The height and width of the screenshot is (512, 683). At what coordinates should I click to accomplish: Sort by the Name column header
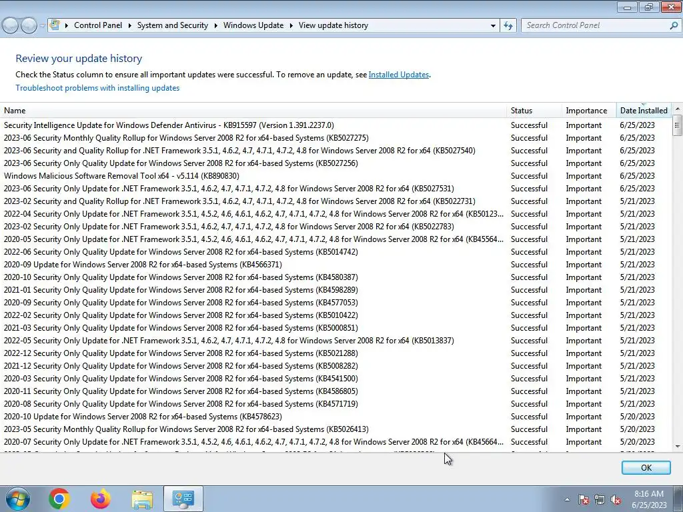click(x=253, y=111)
